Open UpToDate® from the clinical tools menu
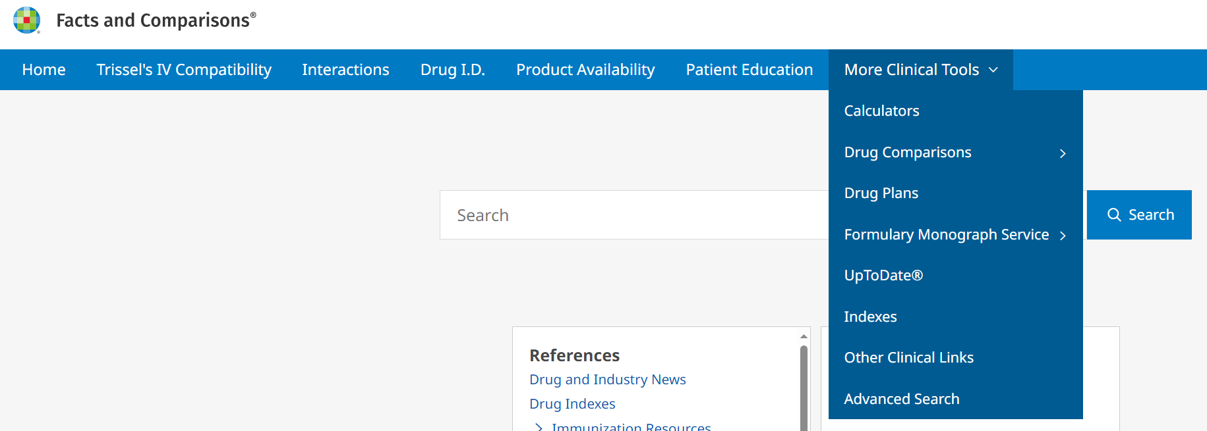1207x431 pixels. (x=883, y=276)
